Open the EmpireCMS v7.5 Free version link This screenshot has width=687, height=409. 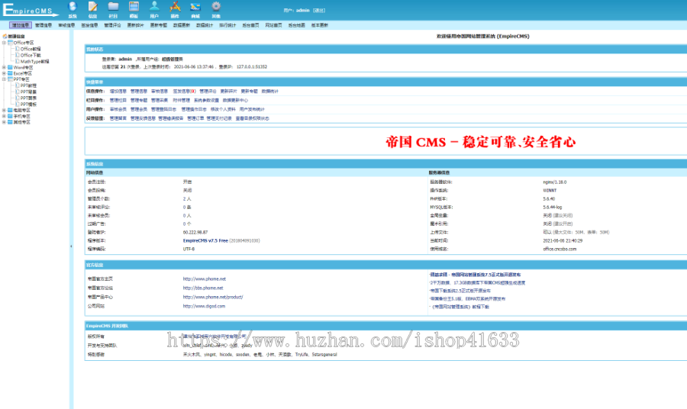[205, 240]
